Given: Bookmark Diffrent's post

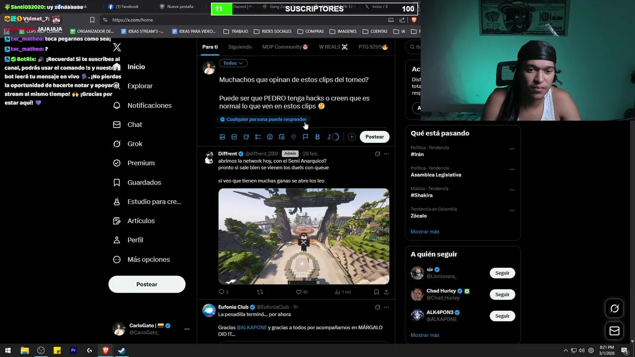Looking at the screenshot, I should point(377,292).
